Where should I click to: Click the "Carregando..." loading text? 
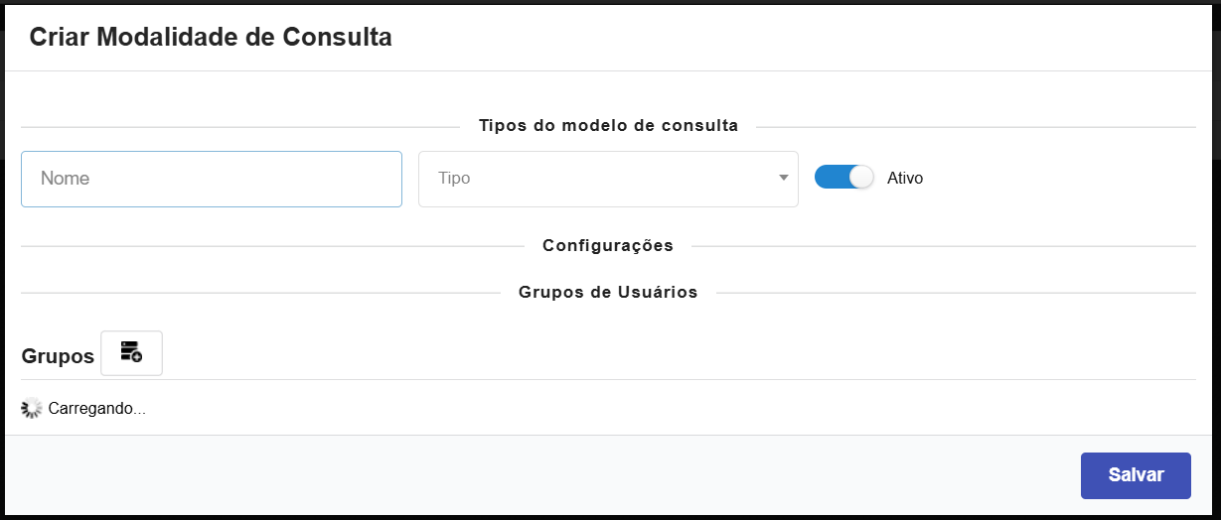(x=96, y=409)
